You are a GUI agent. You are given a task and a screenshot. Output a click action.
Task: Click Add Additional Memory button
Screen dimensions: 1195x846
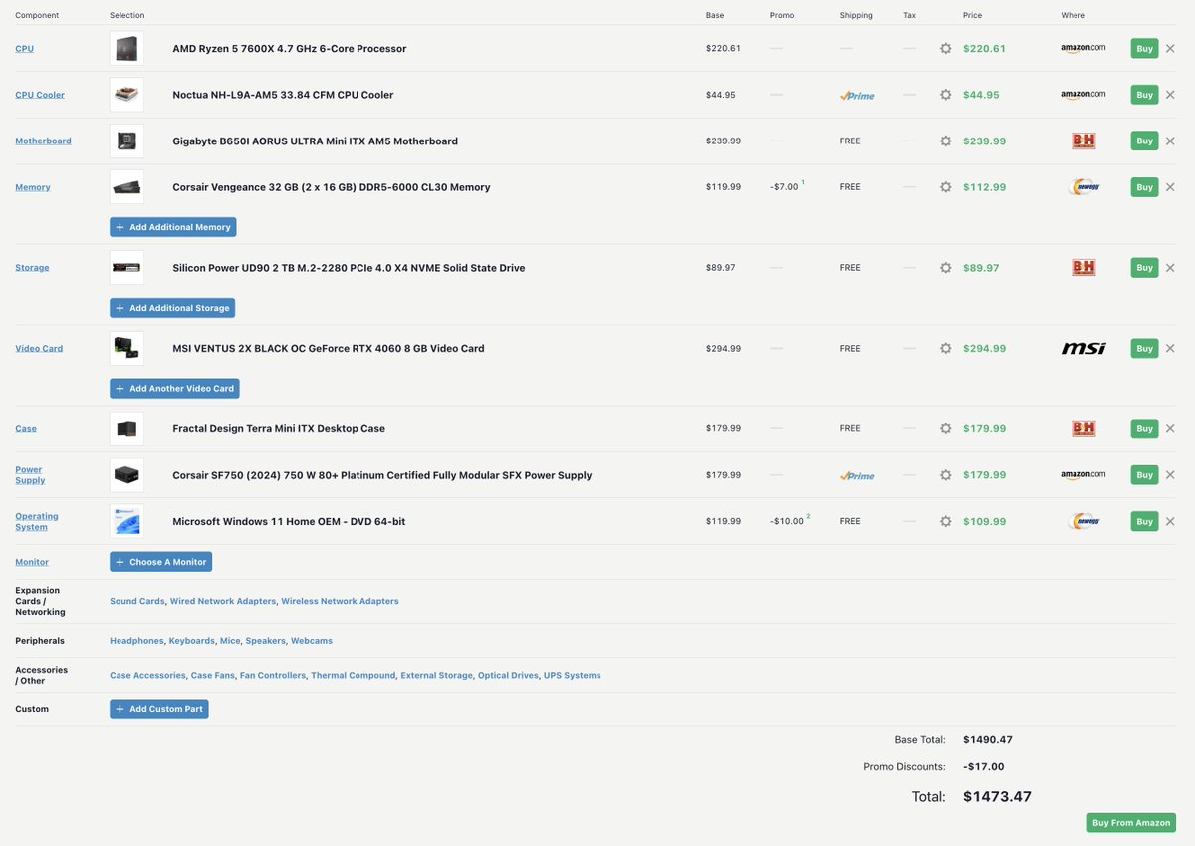[173, 227]
